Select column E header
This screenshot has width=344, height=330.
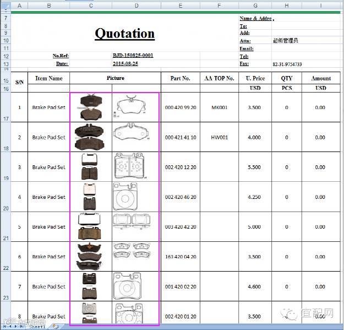click(x=181, y=6)
